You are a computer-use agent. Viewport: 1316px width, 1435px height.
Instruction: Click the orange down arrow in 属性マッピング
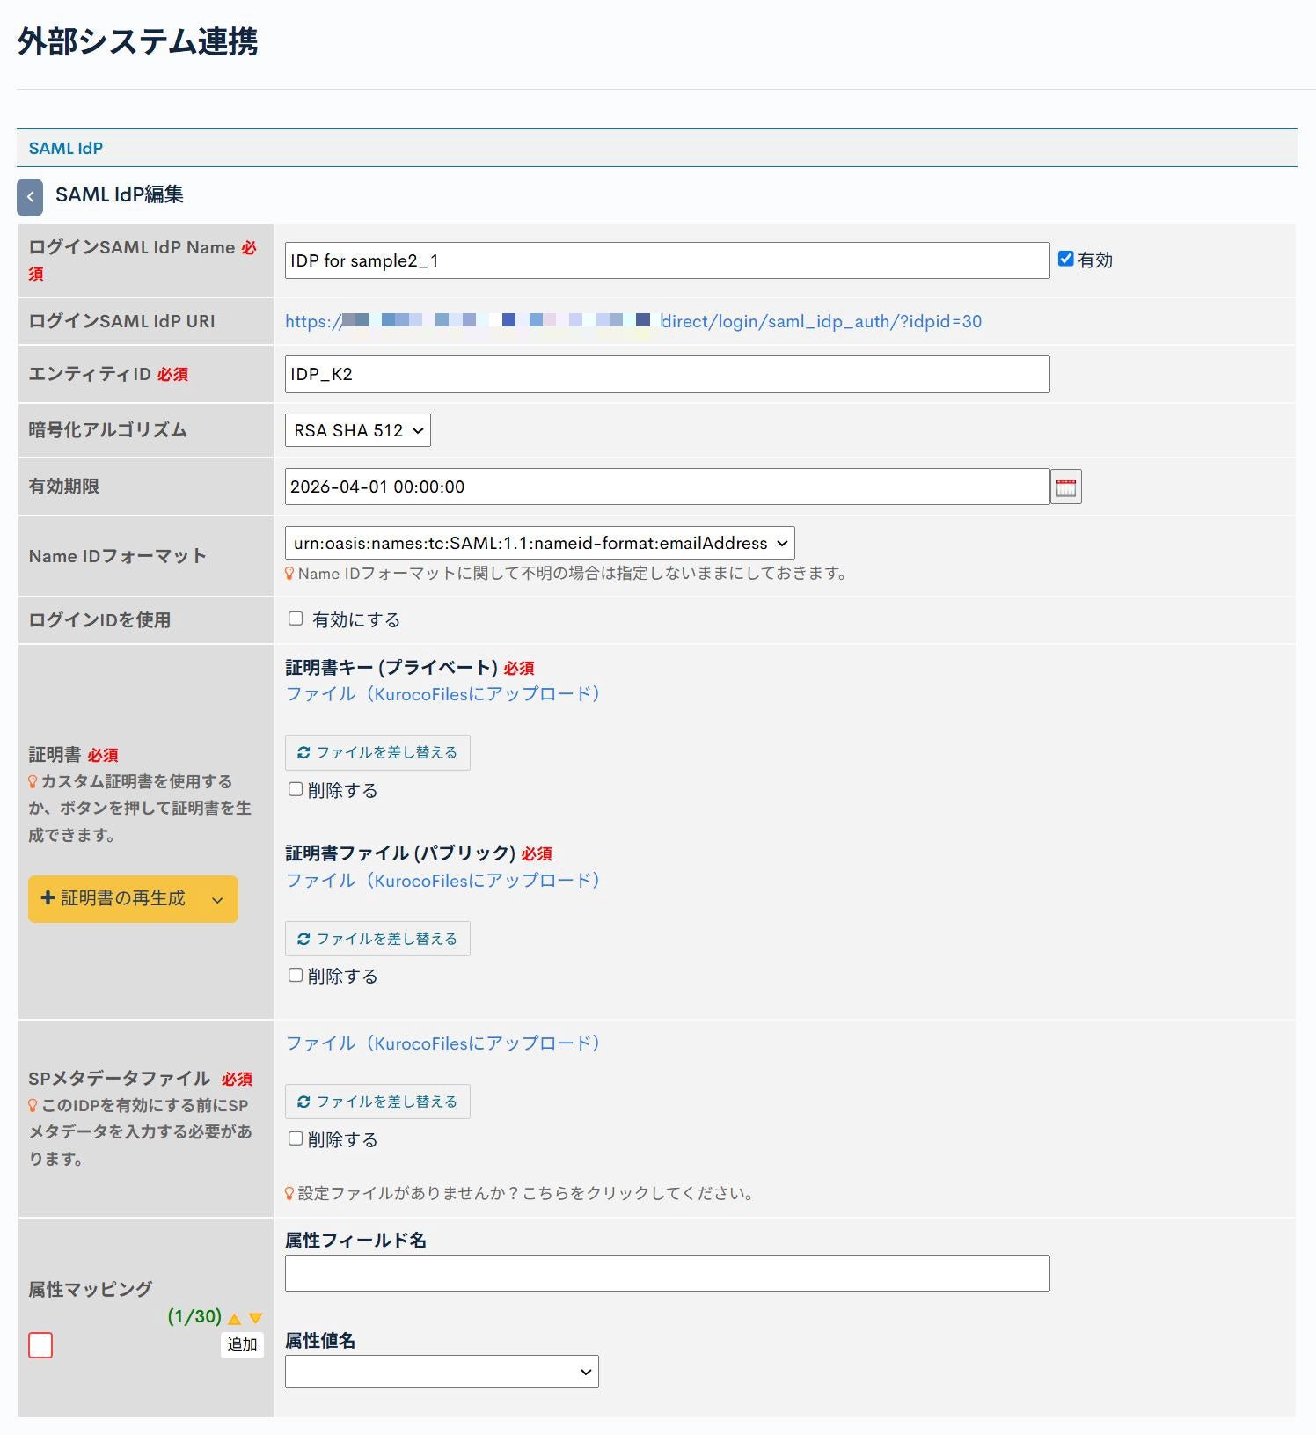[255, 1319]
